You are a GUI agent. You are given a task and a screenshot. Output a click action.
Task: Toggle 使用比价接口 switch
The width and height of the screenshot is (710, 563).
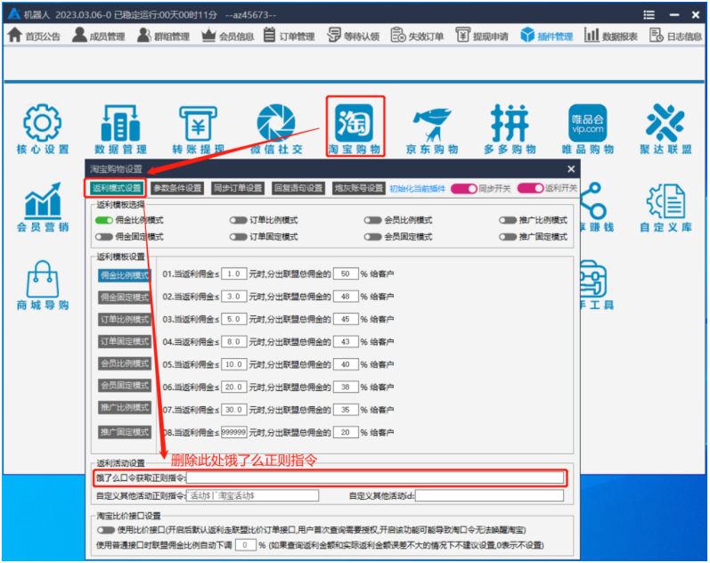pyautogui.click(x=105, y=530)
